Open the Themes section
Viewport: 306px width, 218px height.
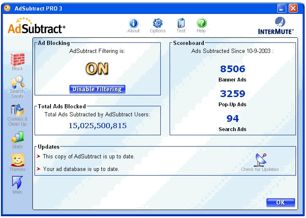17,160
